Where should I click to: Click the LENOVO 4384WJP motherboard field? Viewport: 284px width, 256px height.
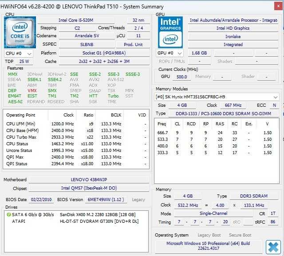point(89,179)
